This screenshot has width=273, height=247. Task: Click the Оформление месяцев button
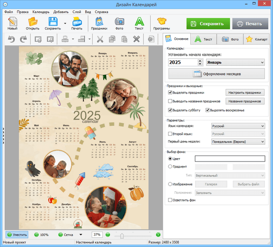coord(217,74)
